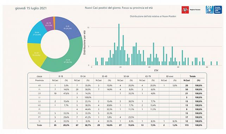Click the ETA' axis label
The width and height of the screenshot is (226, 134).
click(x=156, y=71)
